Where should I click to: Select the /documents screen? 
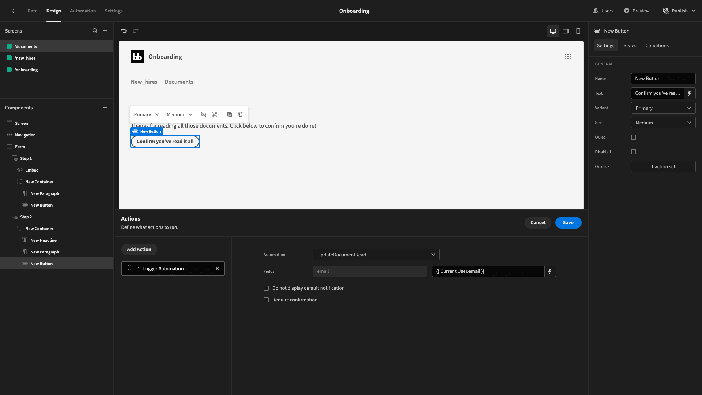pyautogui.click(x=57, y=46)
